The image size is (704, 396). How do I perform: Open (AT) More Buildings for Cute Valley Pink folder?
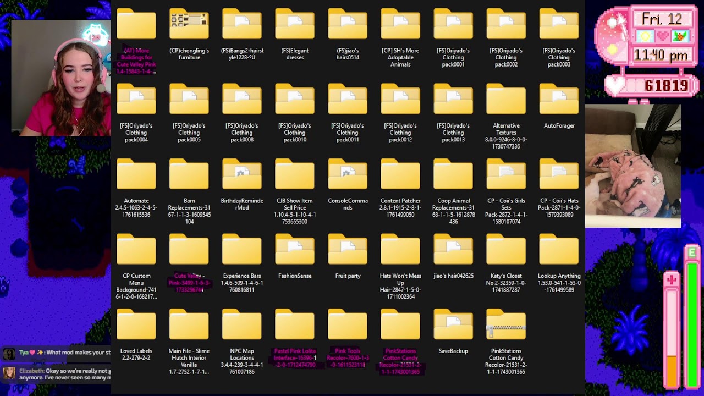[x=136, y=24]
